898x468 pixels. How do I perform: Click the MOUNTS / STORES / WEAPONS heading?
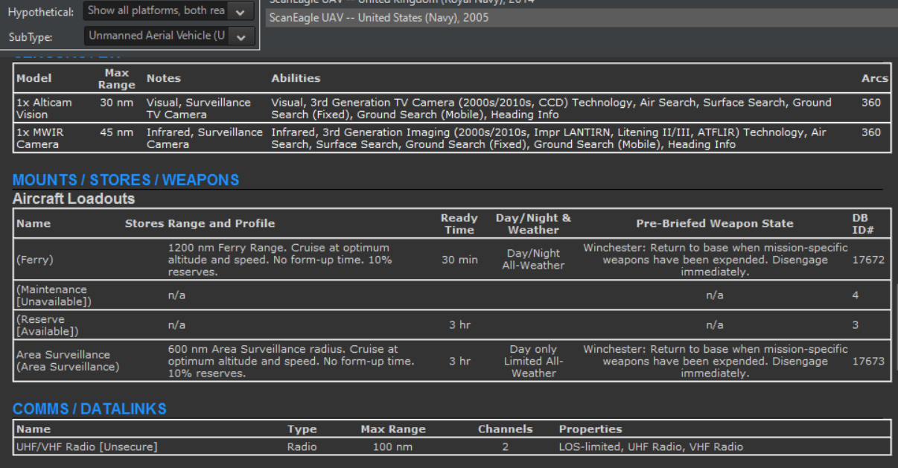pos(126,180)
